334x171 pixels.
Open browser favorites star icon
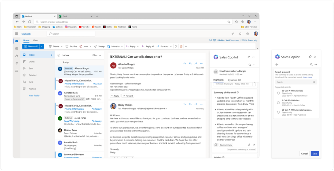[236, 22]
